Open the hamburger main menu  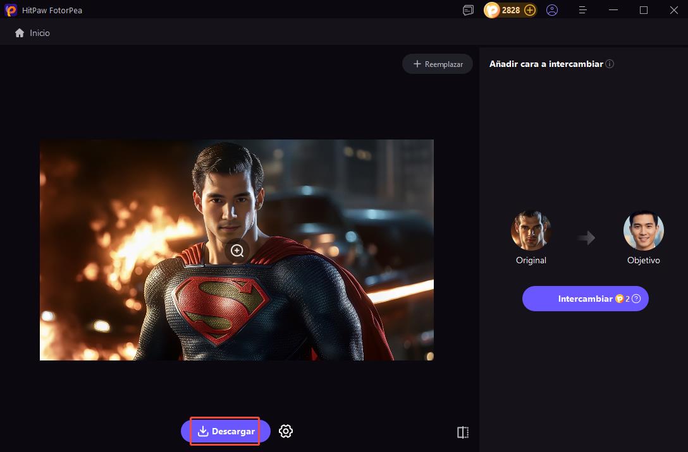pyautogui.click(x=584, y=10)
